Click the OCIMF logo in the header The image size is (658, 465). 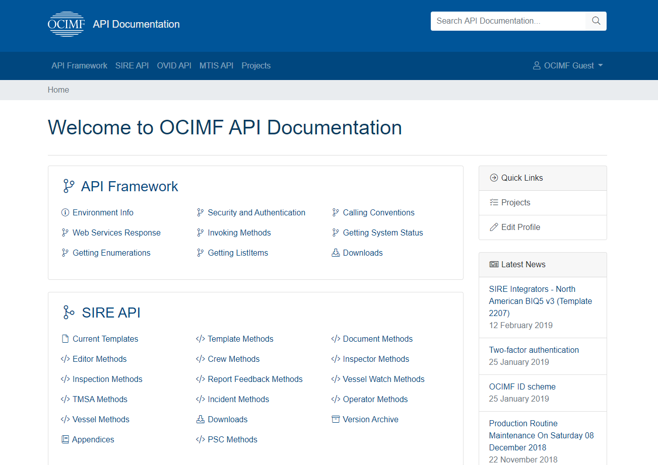click(67, 24)
